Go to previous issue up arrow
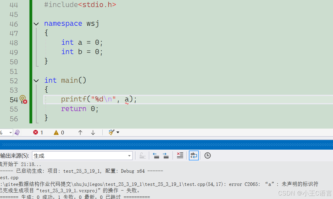333x199 pixels. pyautogui.click(x=80, y=133)
